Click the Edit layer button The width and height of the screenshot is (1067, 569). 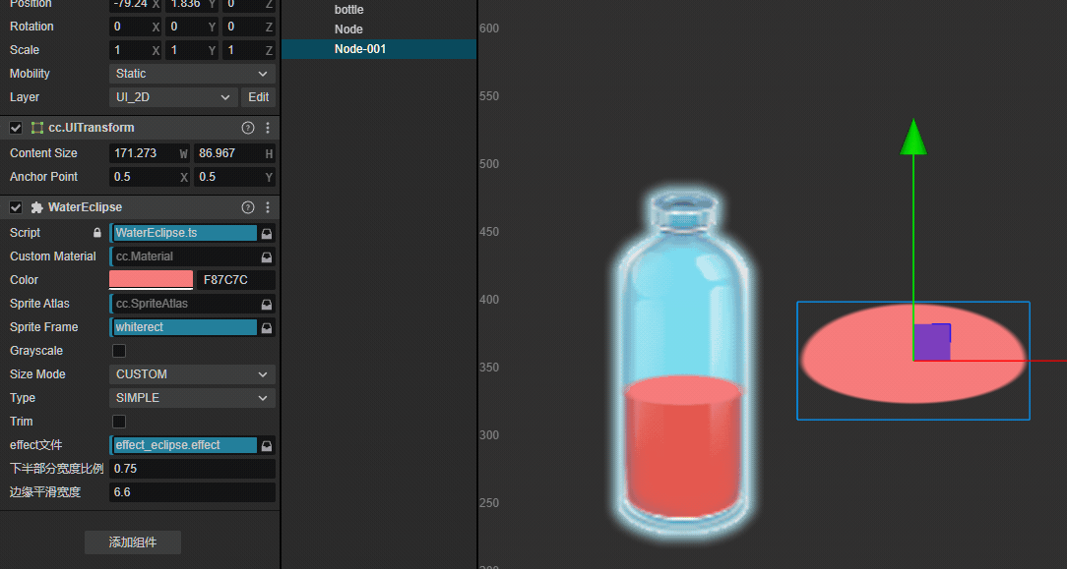click(259, 97)
